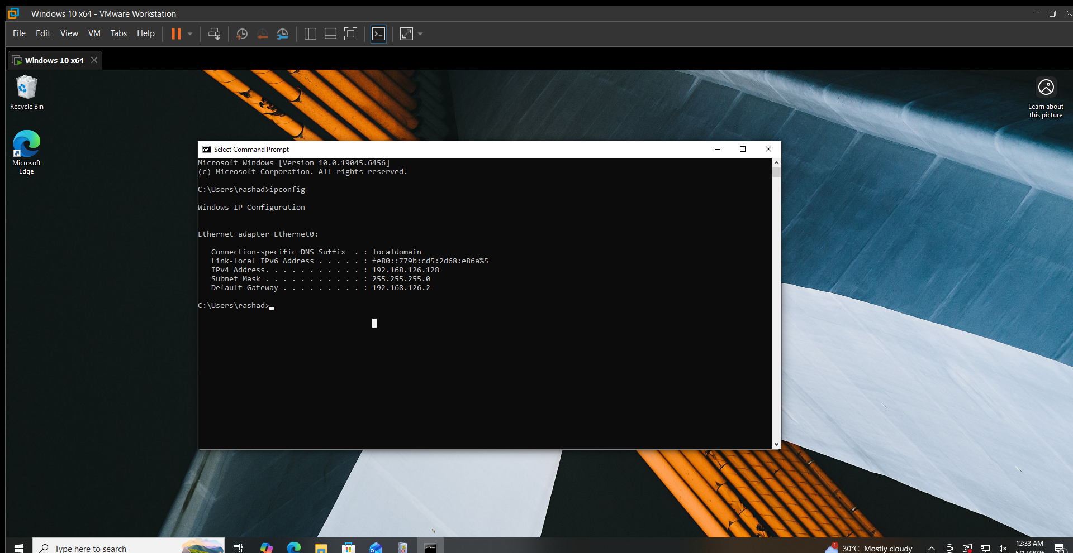
Task: Click the network tray icon
Action: coord(985,548)
